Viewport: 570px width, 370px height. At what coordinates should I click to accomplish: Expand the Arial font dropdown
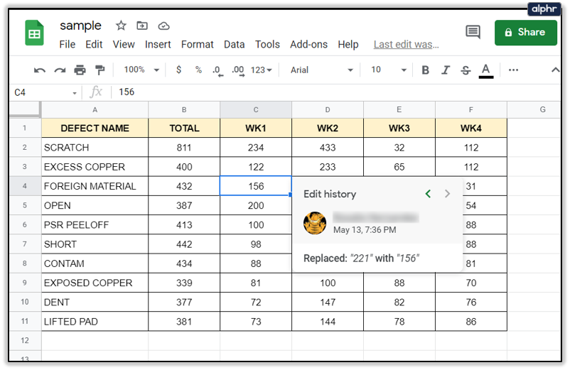coord(321,70)
